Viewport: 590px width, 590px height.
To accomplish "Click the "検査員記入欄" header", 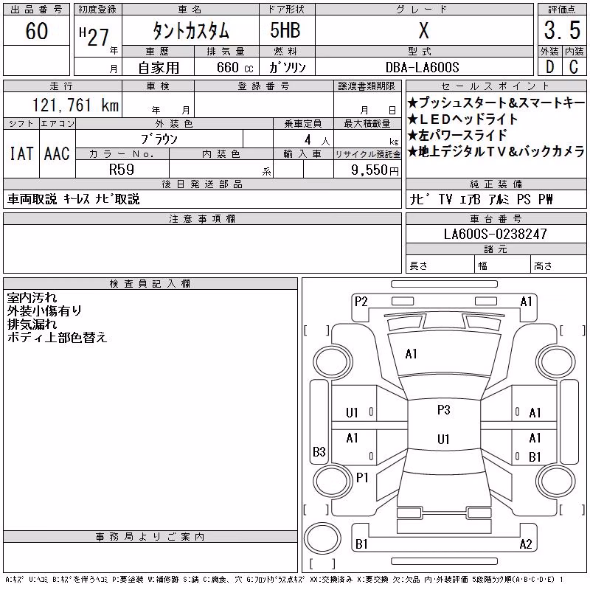I will tap(150, 284).
